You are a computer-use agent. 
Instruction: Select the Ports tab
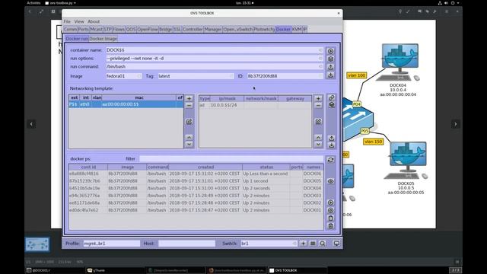(83, 29)
